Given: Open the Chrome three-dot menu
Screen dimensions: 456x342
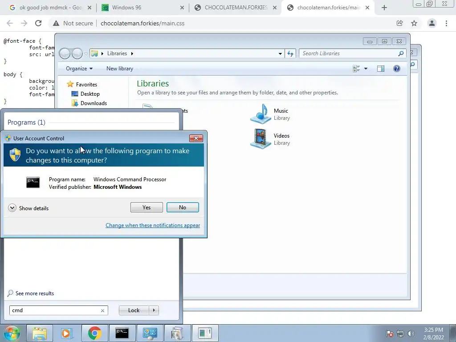Looking at the screenshot, I should point(446,23).
